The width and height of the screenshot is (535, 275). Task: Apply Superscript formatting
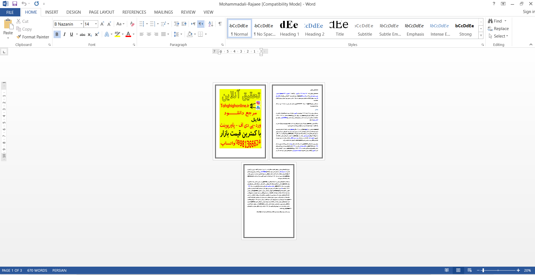pyautogui.click(x=97, y=34)
